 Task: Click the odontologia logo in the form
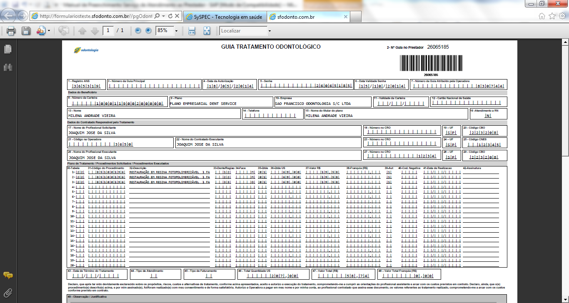point(86,50)
